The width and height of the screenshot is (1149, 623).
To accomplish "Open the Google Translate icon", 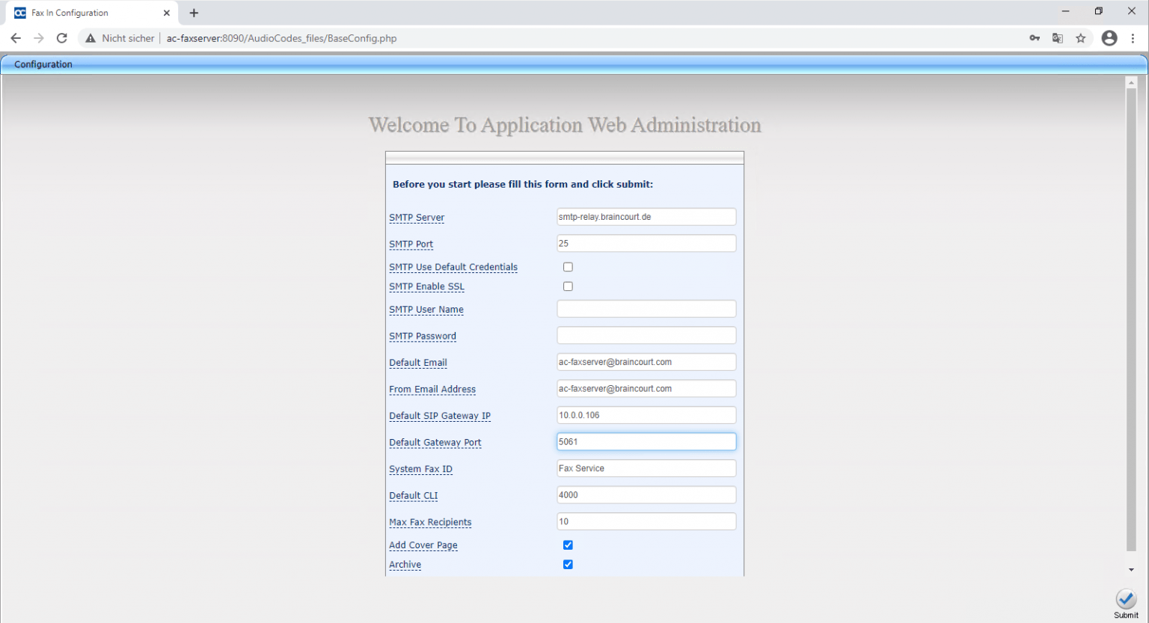I will pos(1057,37).
